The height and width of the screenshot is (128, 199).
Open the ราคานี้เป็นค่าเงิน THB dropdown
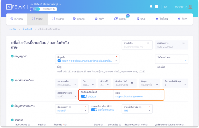pos(137,109)
